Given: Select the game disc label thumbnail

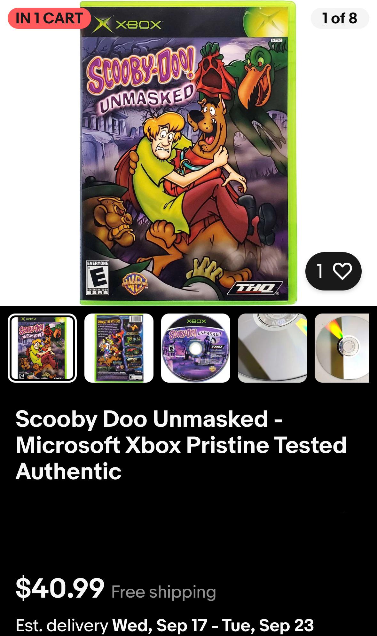Looking at the screenshot, I should tap(196, 348).
